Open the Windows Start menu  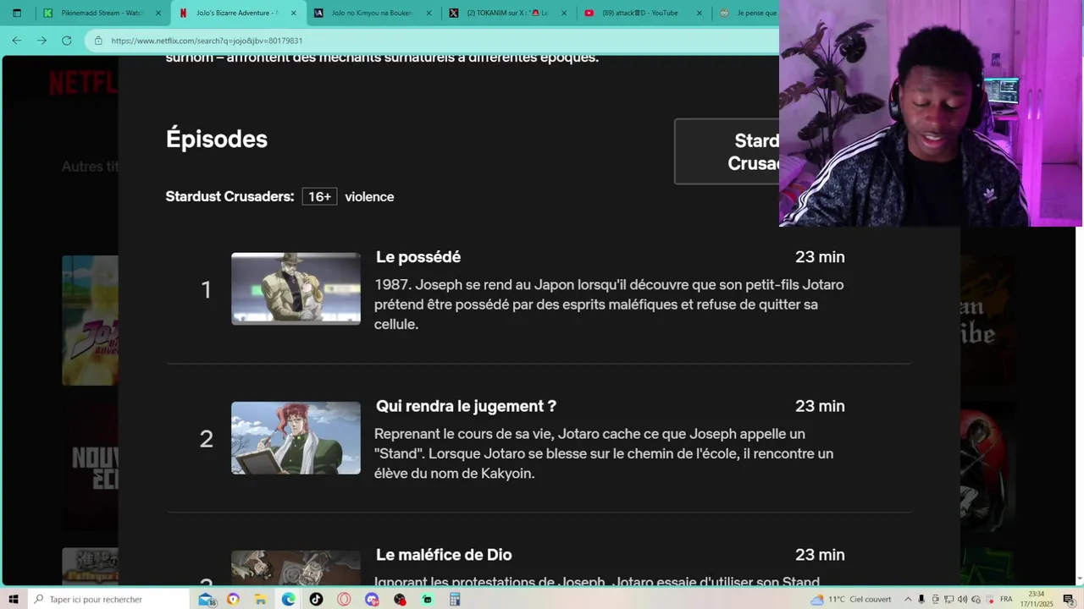point(14,599)
